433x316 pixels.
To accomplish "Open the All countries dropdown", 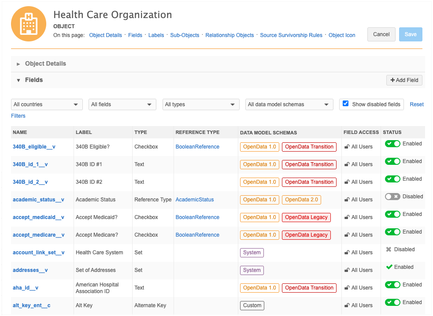I will coord(47,104).
